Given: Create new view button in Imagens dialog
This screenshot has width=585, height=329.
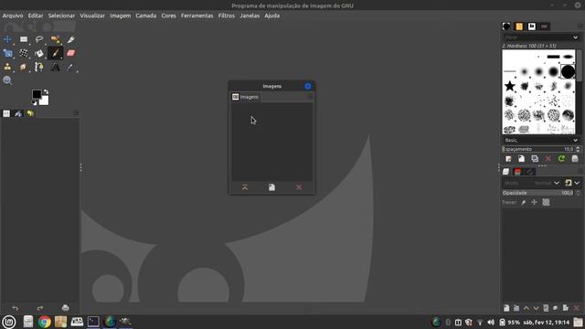Looking at the screenshot, I should coord(271,187).
